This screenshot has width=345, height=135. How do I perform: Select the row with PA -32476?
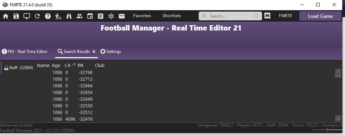coord(185,119)
